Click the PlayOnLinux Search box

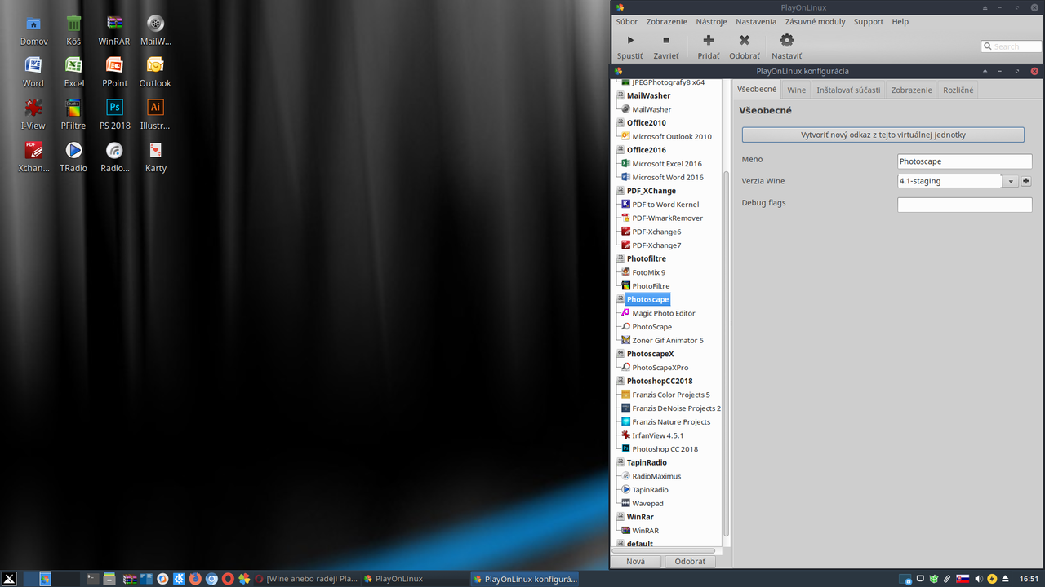[1011, 46]
